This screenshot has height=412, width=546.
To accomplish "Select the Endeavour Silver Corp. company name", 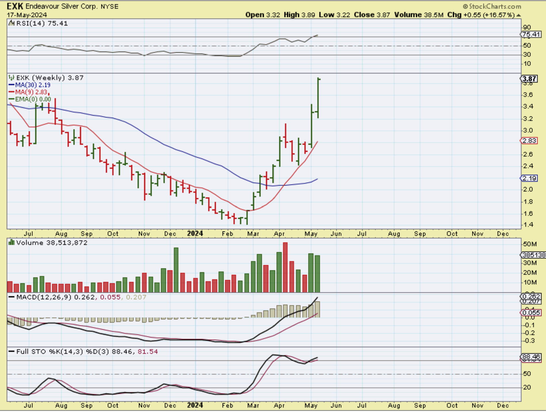I will pos(61,6).
